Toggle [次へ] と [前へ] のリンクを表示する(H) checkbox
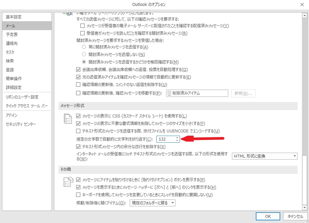The image size is (309, 223). tap(78, 187)
